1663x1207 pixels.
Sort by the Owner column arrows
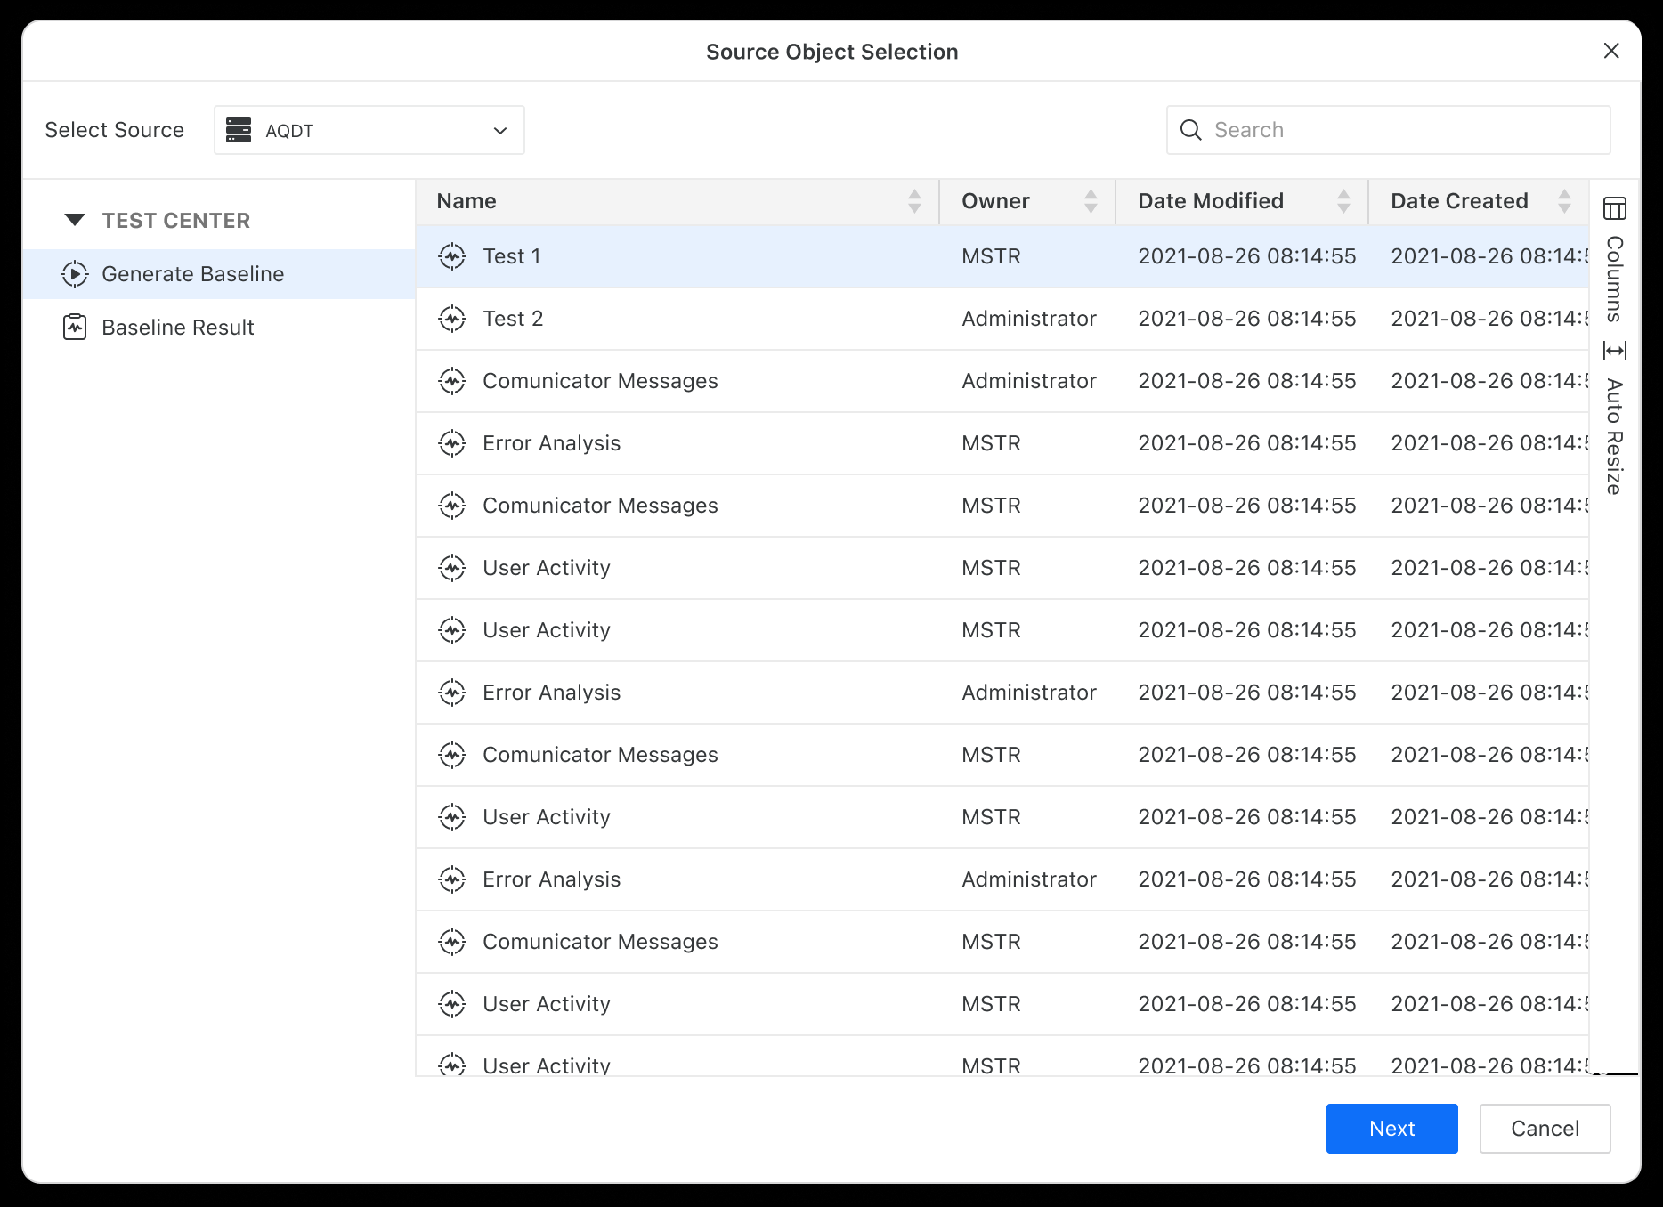pyautogui.click(x=1091, y=201)
